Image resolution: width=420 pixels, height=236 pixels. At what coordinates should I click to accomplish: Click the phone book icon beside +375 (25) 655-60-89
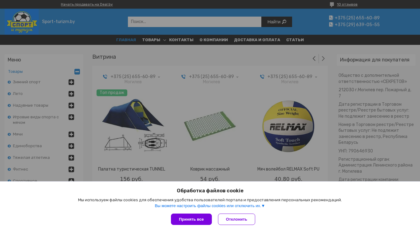pyautogui.click(x=331, y=18)
